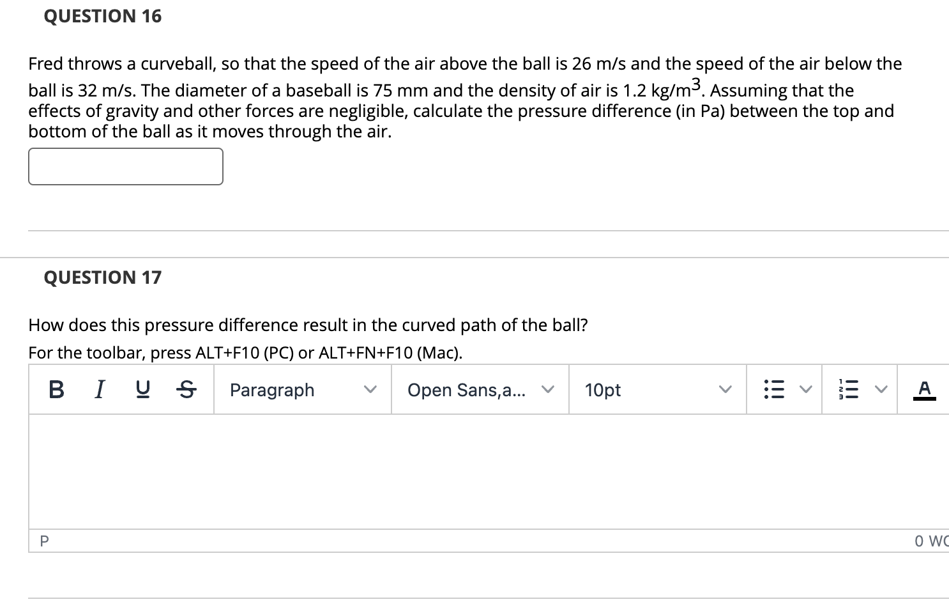
Task: Toggle underline off in toolbar
Action: (142, 390)
